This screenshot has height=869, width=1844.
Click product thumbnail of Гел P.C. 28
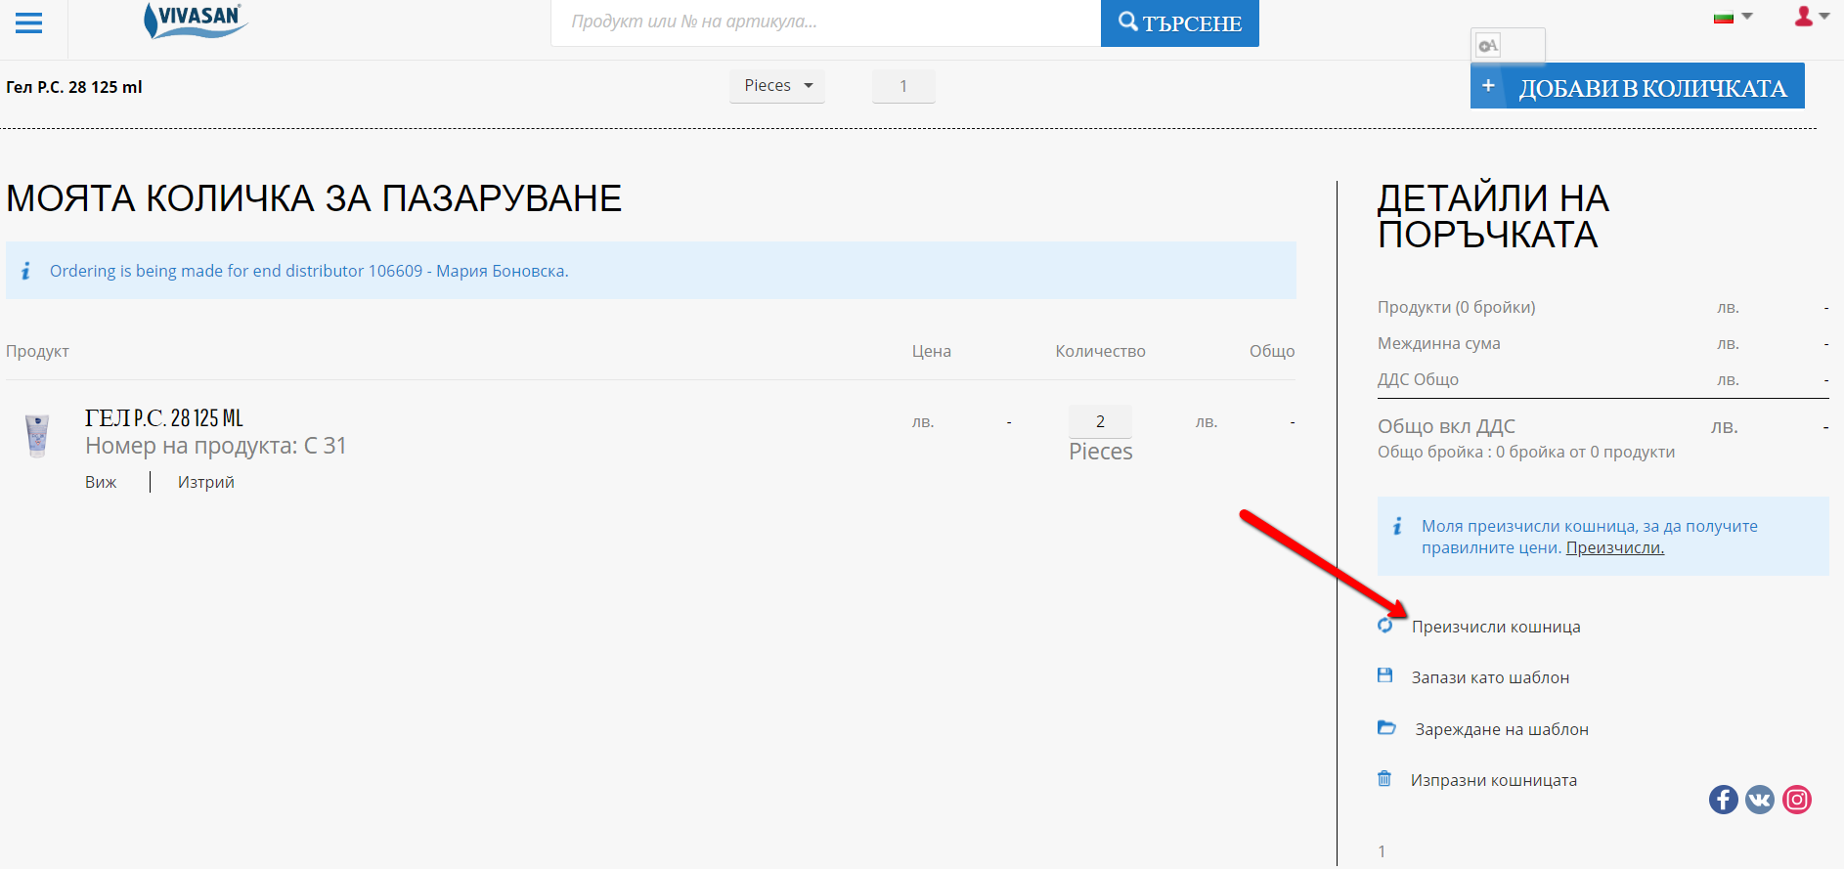37,435
